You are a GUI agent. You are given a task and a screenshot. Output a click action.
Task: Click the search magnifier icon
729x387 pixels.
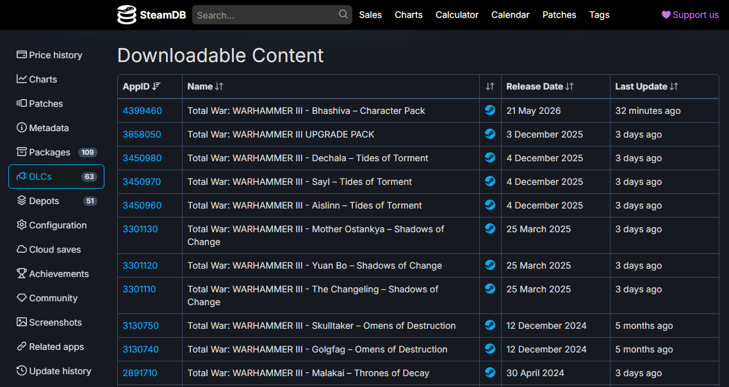[x=343, y=14]
